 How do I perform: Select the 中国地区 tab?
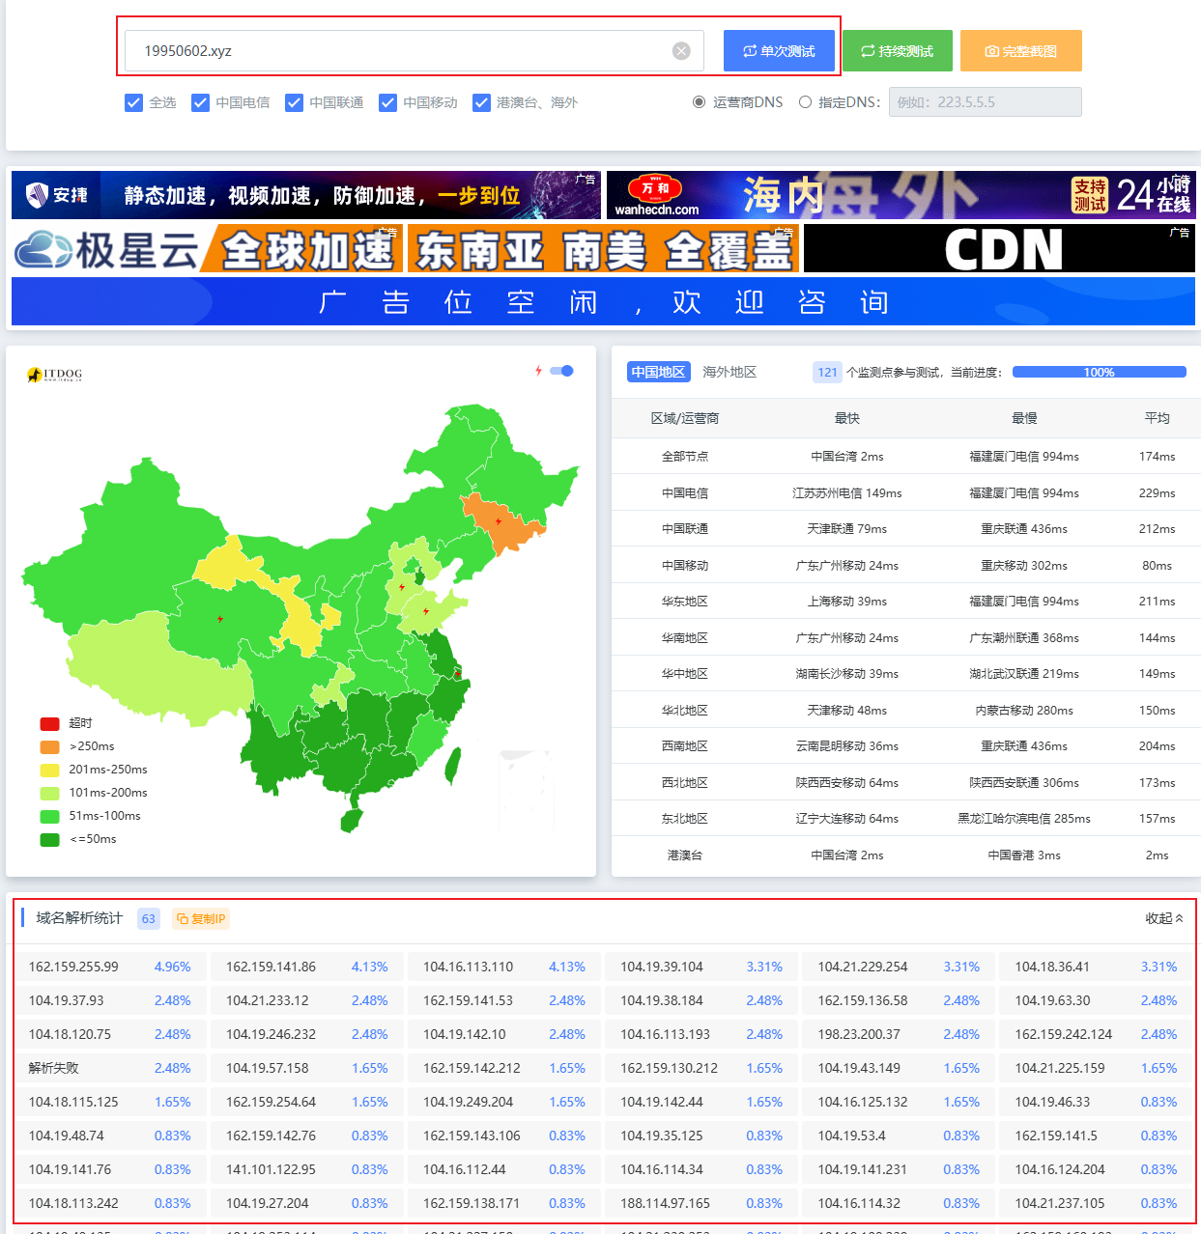pyautogui.click(x=658, y=373)
